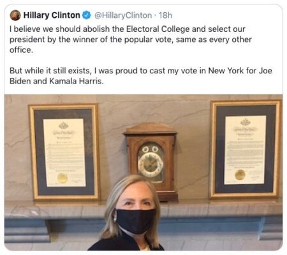
Task: Click the mantel clock's round dial
Action: click(151, 164)
